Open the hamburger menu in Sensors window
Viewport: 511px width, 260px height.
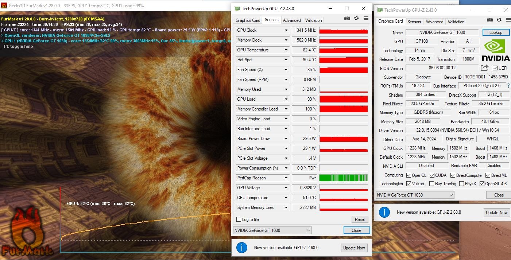coord(366,19)
